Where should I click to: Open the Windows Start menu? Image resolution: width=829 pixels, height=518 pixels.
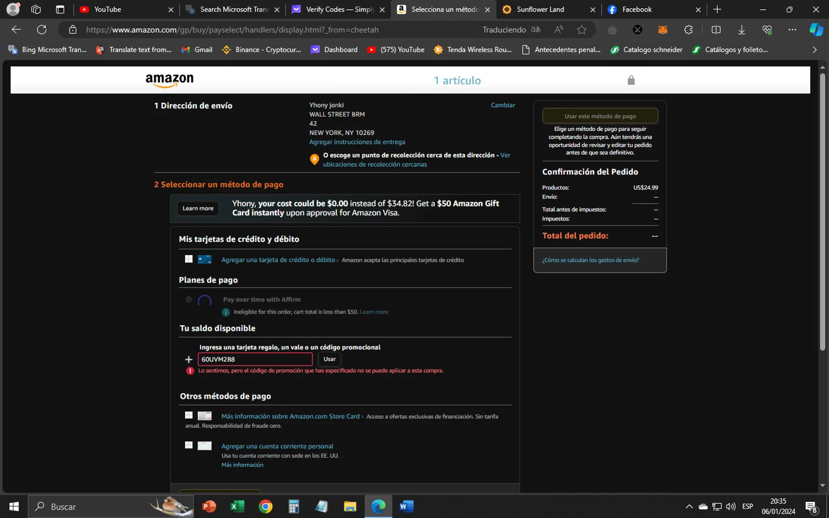click(14, 506)
